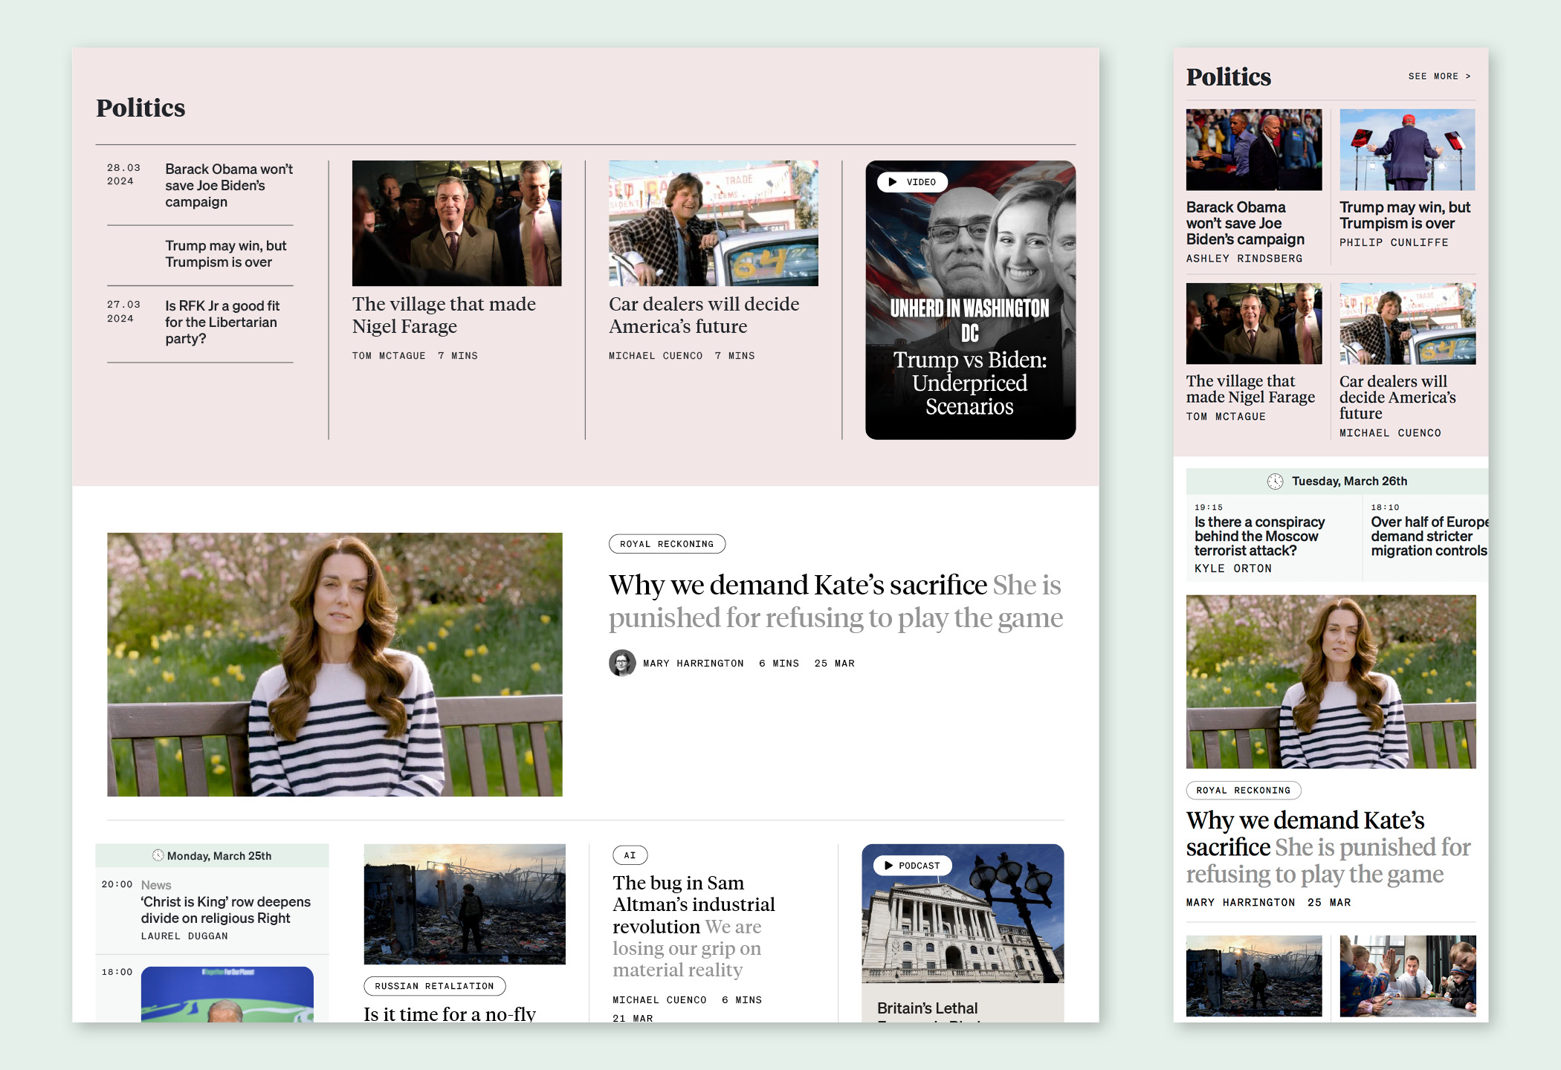The image size is (1561, 1070).
Task: Open the Barack Obama won't save Biden article
Action: [230, 185]
